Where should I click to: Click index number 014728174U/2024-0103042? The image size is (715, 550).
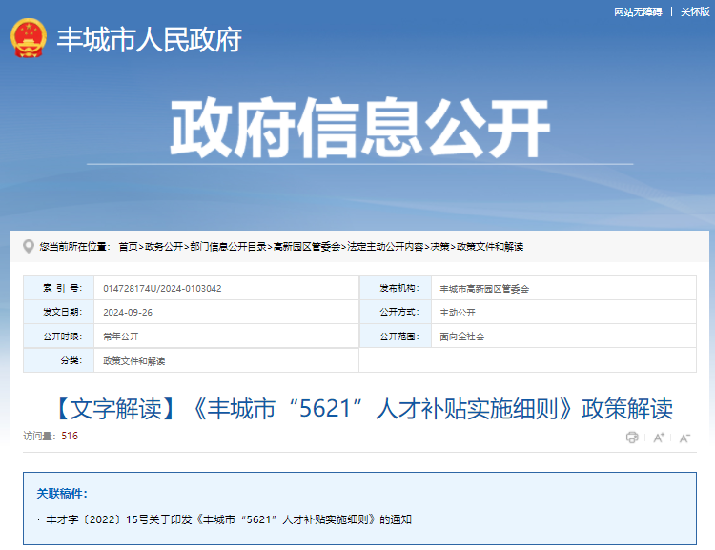[162, 288]
